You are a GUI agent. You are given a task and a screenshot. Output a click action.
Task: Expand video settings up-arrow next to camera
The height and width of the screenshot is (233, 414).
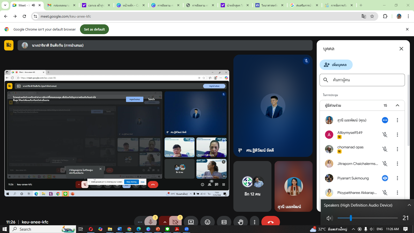(165, 222)
